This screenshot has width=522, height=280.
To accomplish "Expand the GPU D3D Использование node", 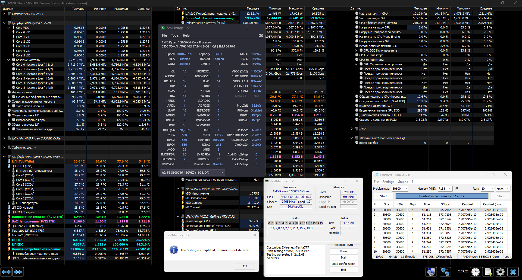I will pyautogui.click(x=356, y=50).
